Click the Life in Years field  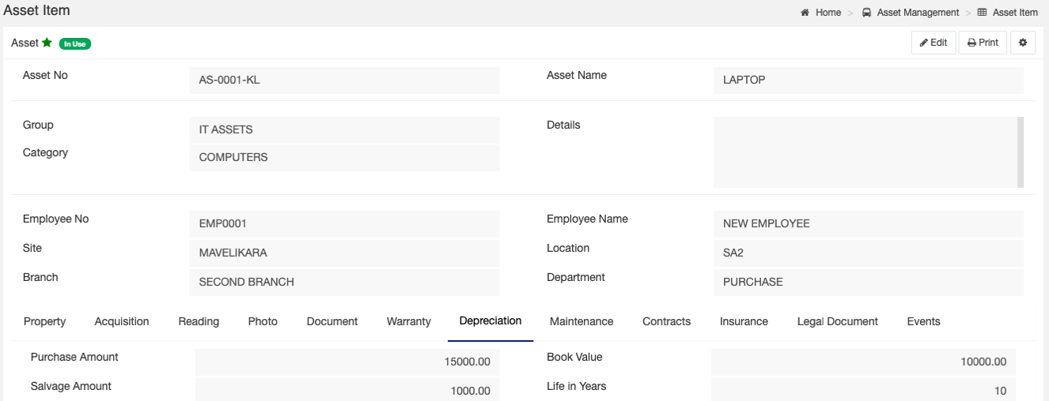(x=863, y=390)
